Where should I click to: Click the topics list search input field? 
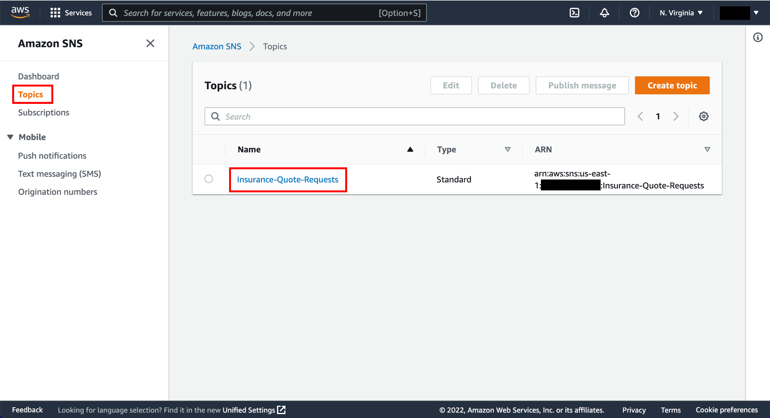pos(415,116)
